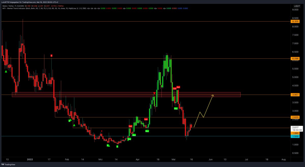Screen dimensions: 305x167
Task: Click the Aug label on time axis
Action: [284, 160]
